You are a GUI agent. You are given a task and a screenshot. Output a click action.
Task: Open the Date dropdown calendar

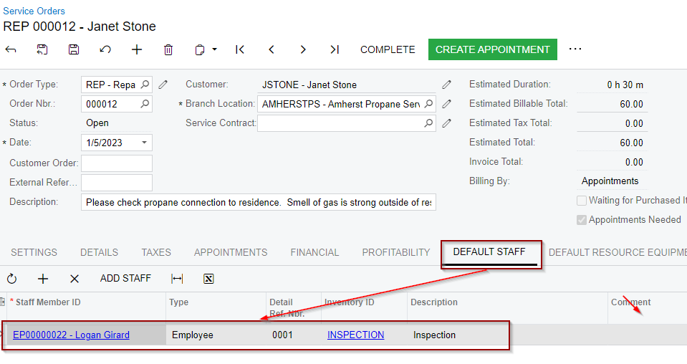pos(144,143)
